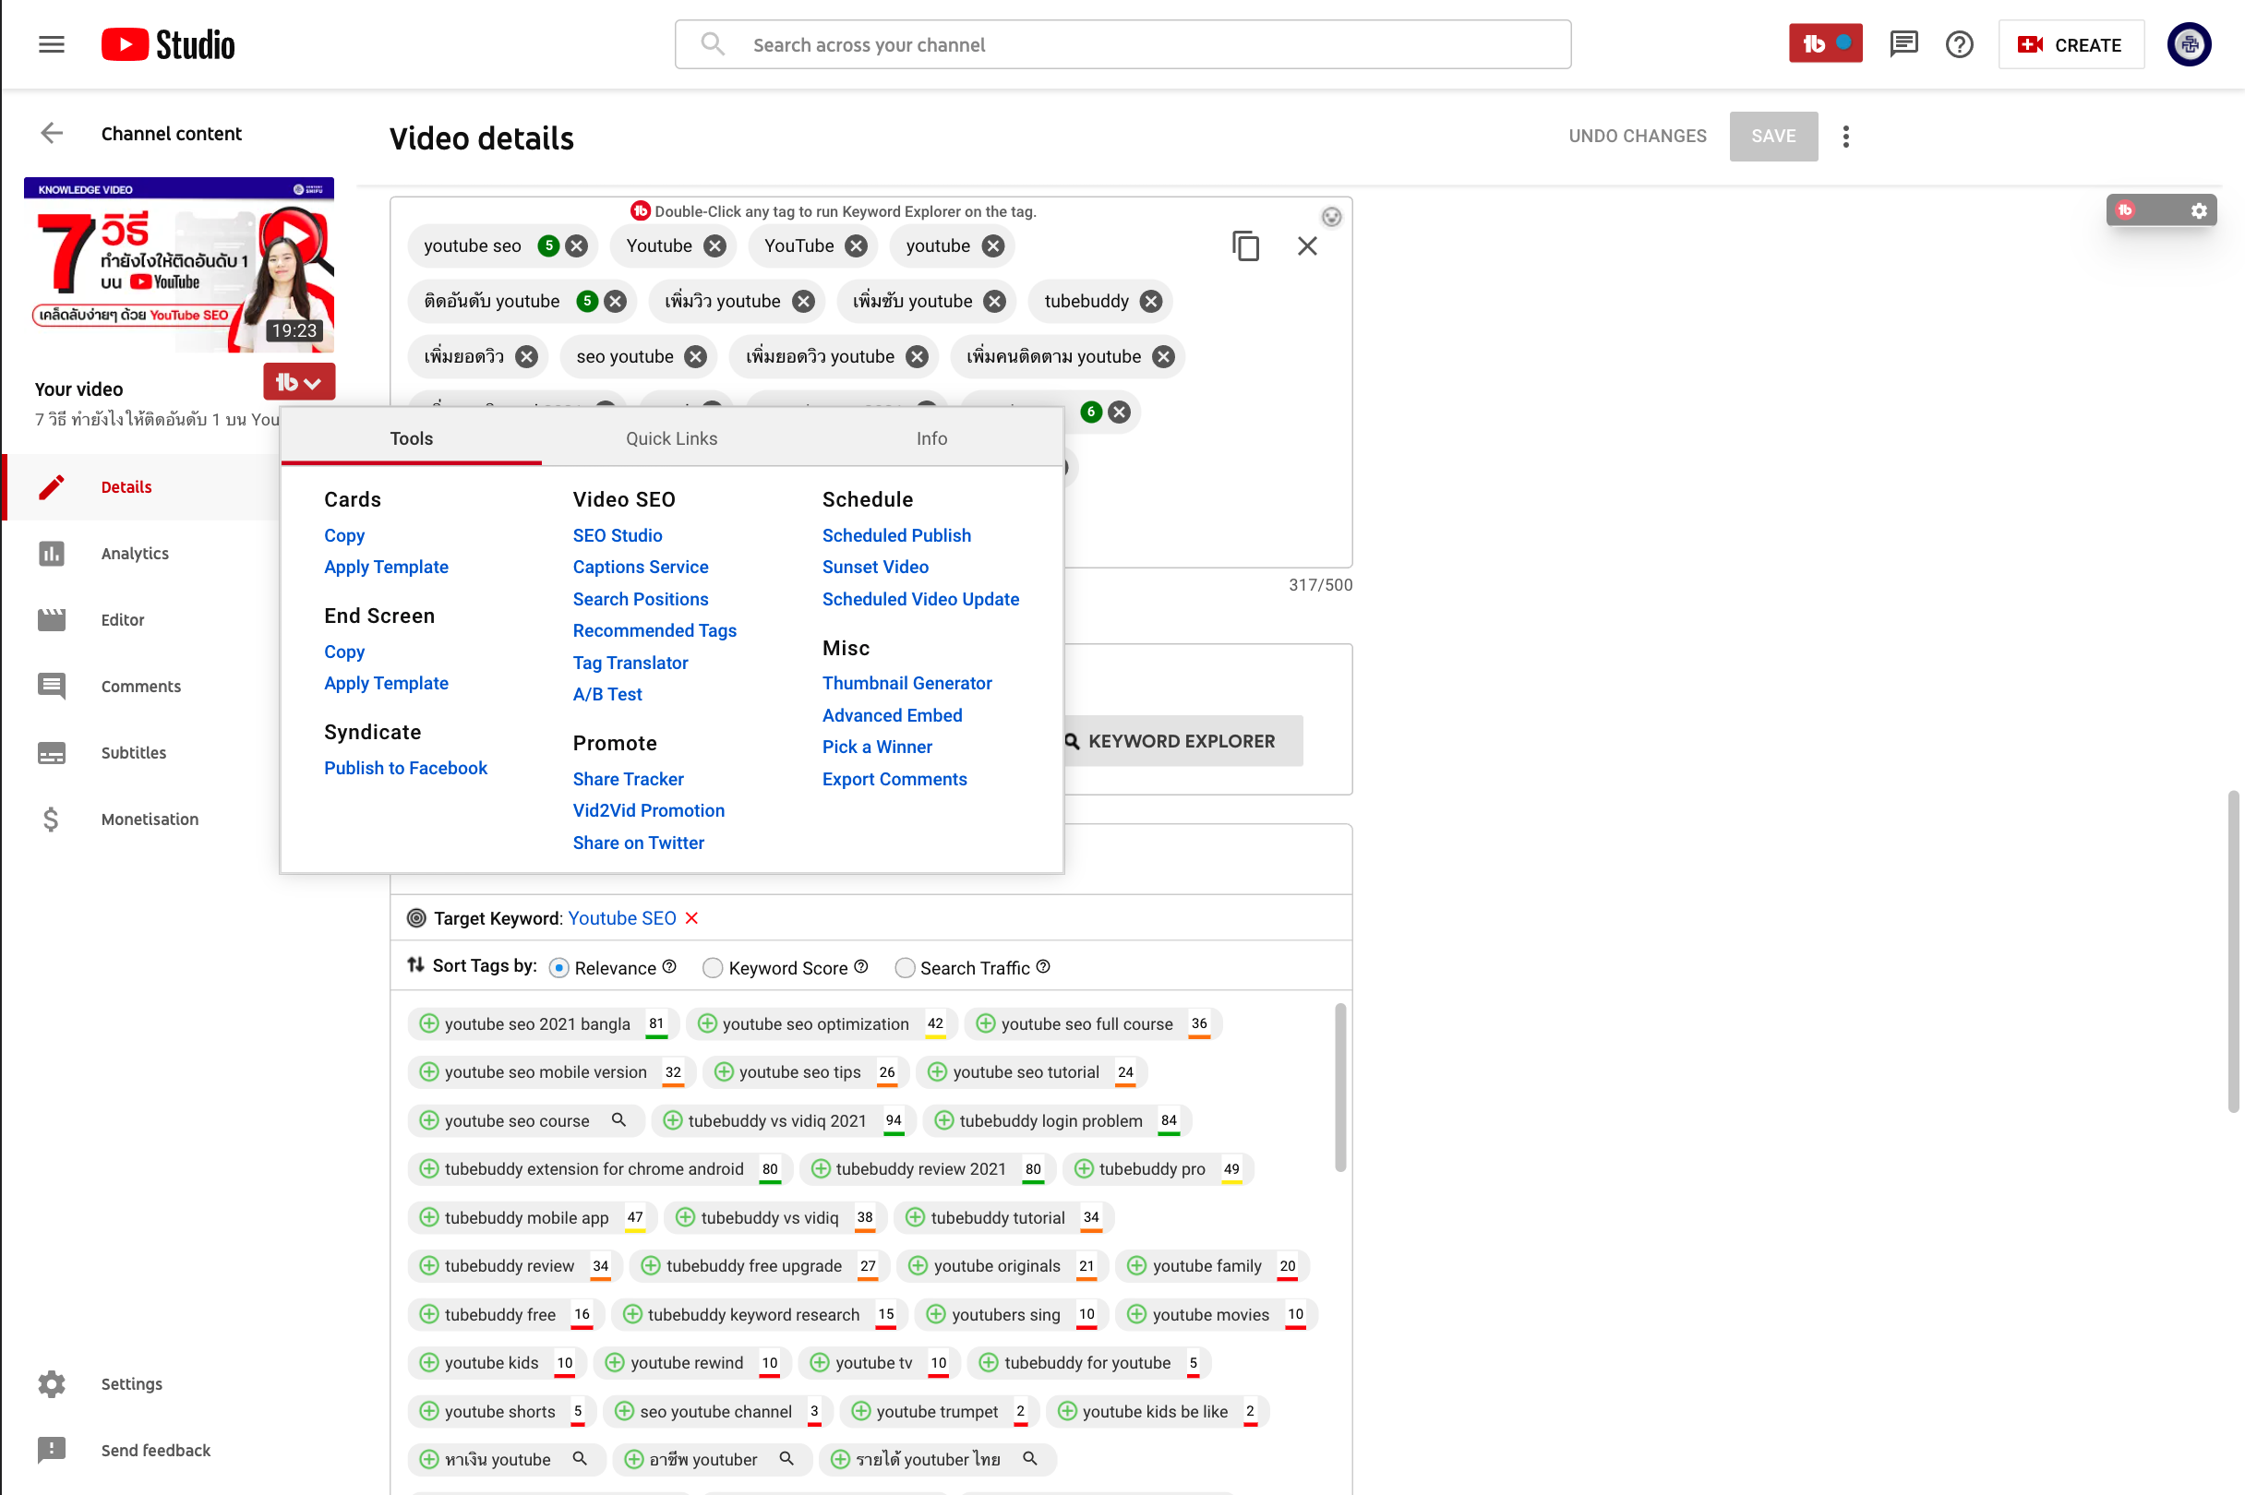
Task: Show Relevance sort help tooltip icon
Action: (x=668, y=966)
